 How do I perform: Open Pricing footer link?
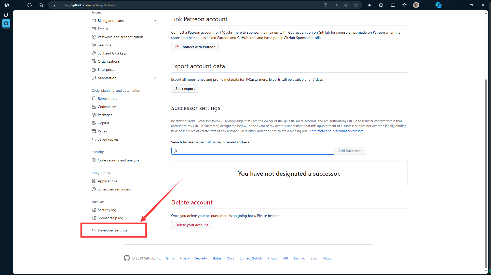coord(272,258)
